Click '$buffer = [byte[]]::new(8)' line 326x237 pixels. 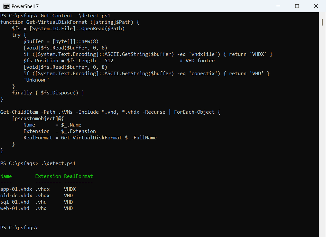61,41
